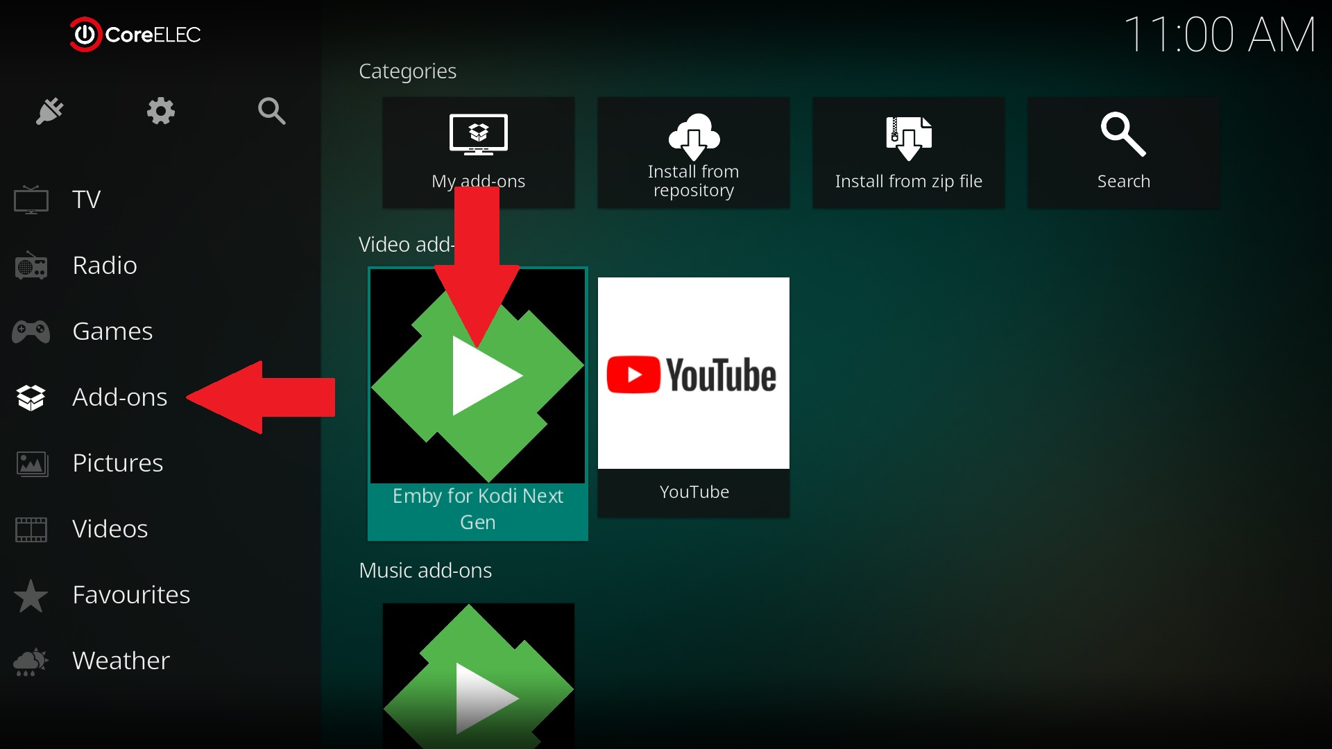Open the Pictures menu item
1332x749 pixels.
(x=117, y=463)
